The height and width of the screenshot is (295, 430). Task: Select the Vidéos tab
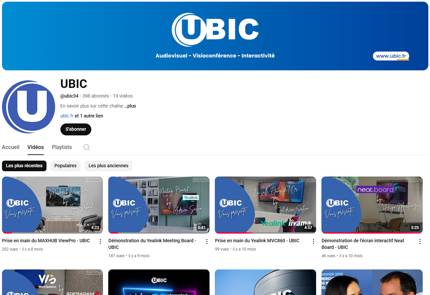[36, 147]
